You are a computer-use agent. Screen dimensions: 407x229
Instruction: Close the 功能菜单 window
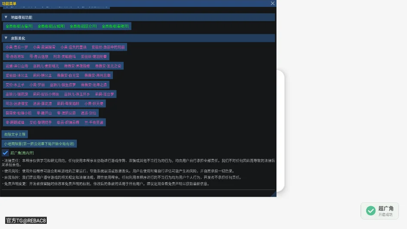pyautogui.click(x=272, y=3)
